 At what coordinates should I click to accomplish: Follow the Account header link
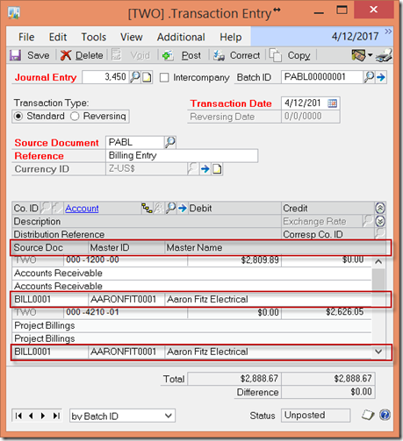82,209
